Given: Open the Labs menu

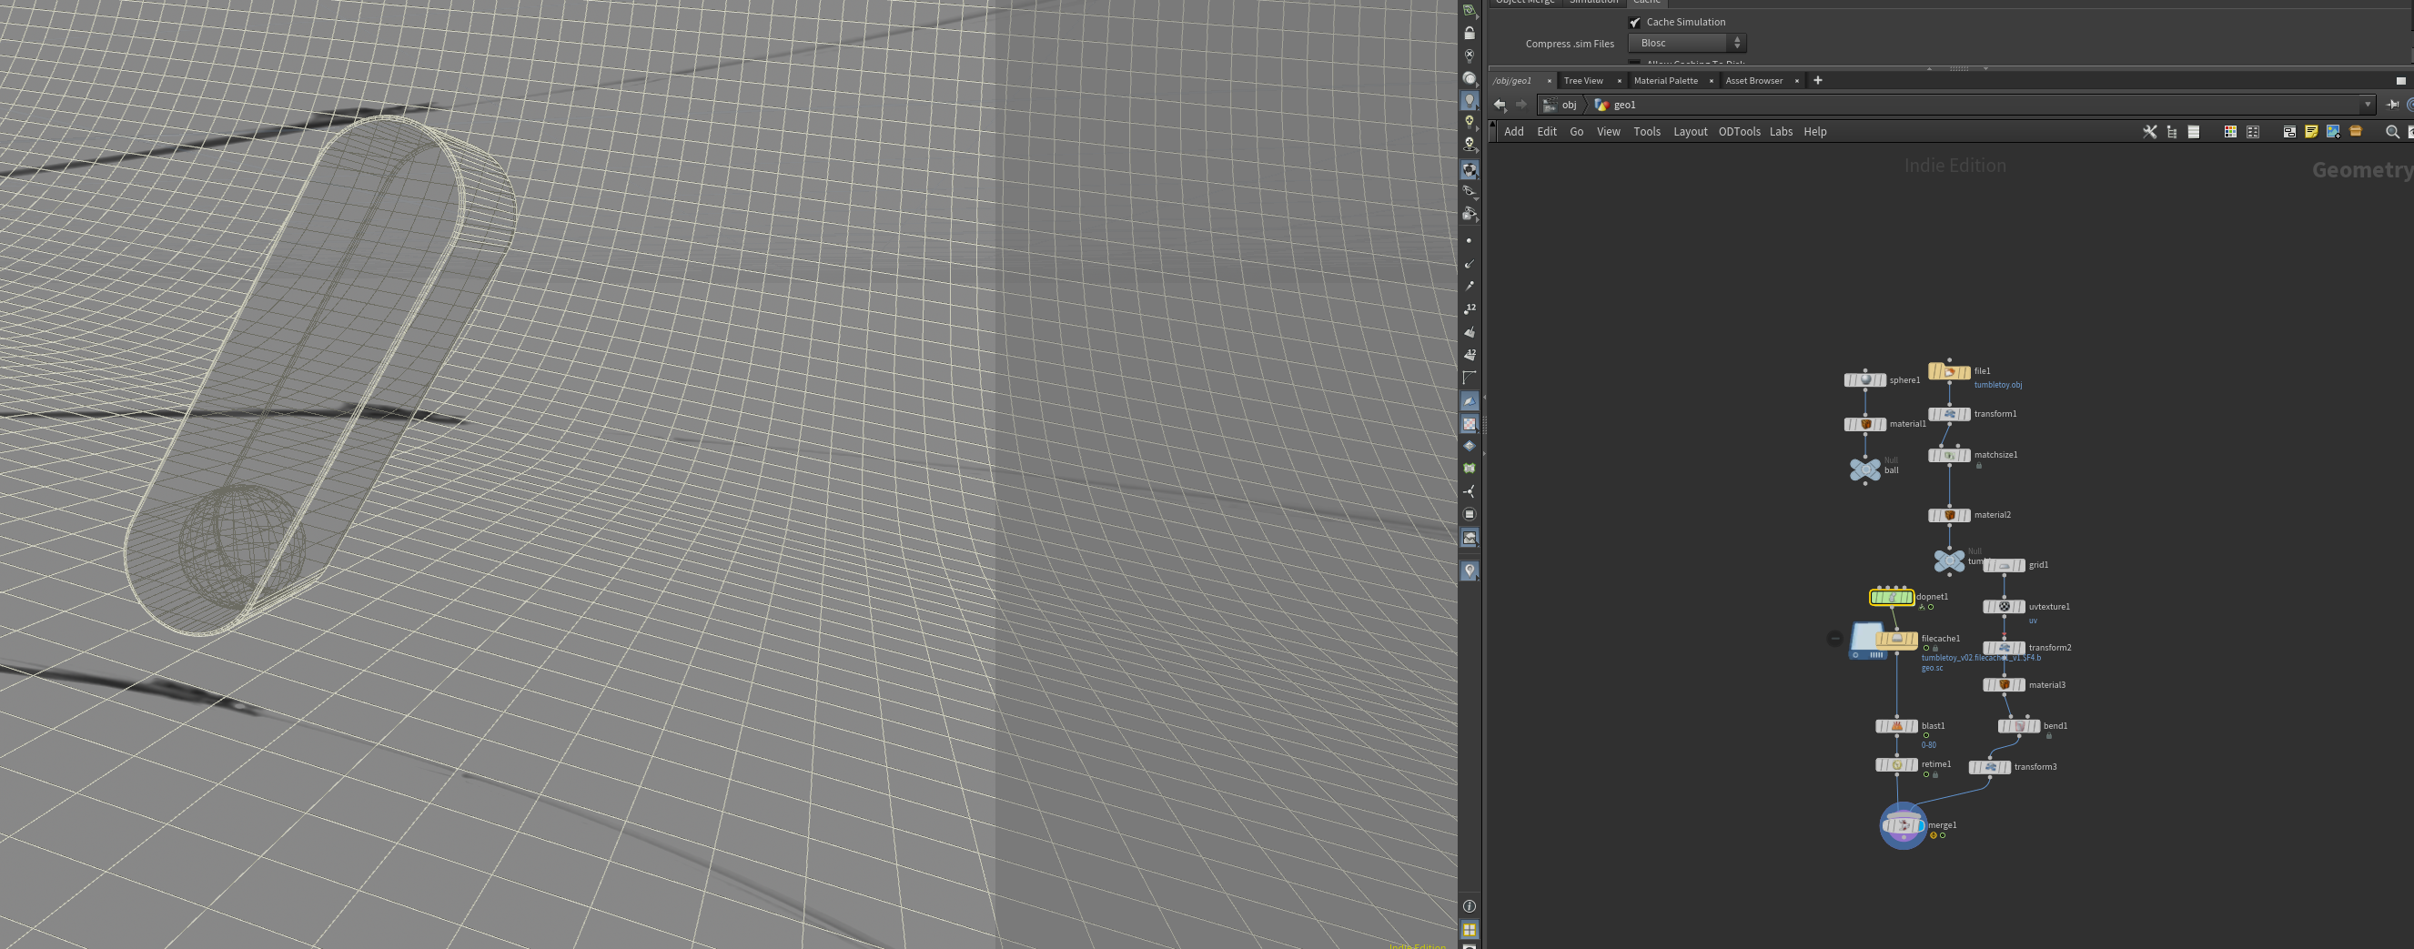Looking at the screenshot, I should (x=1782, y=132).
